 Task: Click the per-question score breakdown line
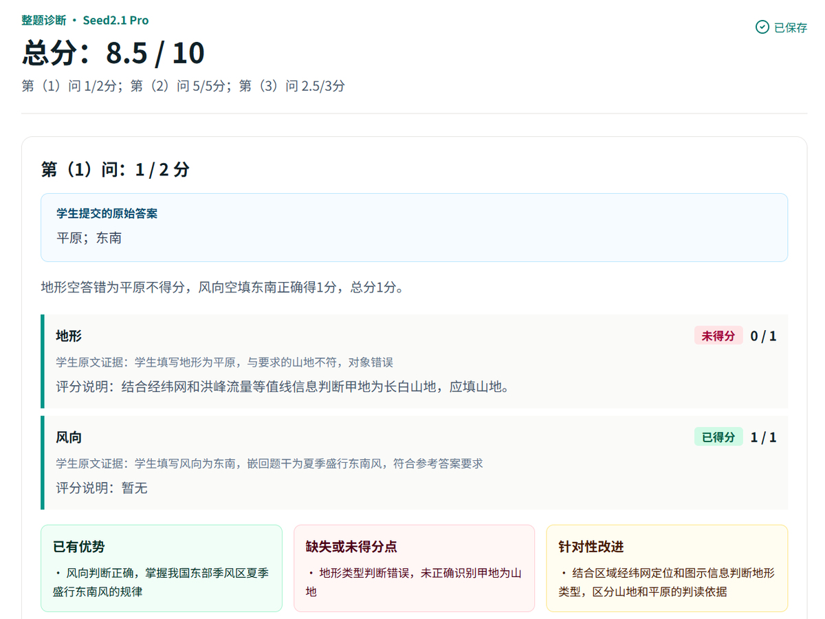click(184, 86)
